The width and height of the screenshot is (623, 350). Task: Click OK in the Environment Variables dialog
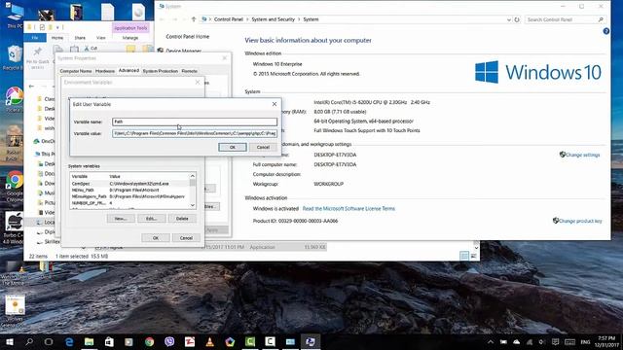156,238
